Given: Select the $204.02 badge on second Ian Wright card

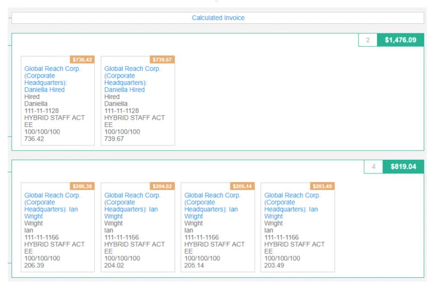Looking at the screenshot, I should [x=163, y=186].
